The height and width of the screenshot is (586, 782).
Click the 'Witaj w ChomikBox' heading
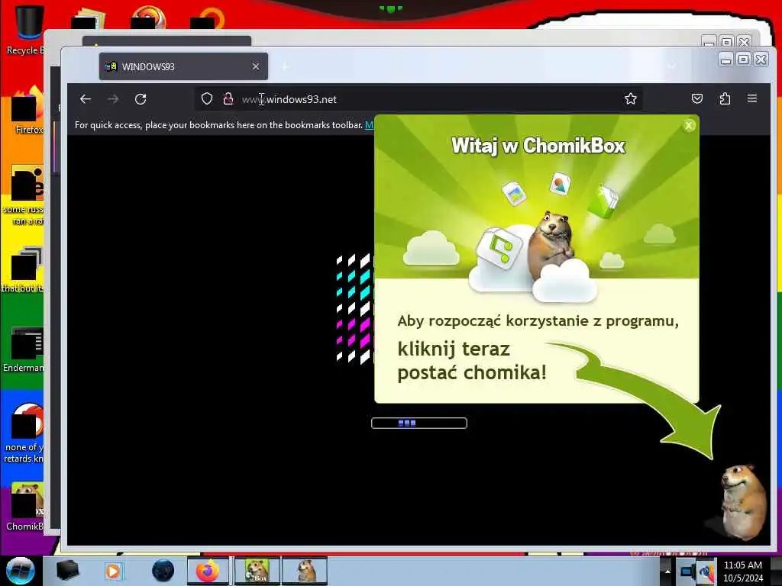538,146
